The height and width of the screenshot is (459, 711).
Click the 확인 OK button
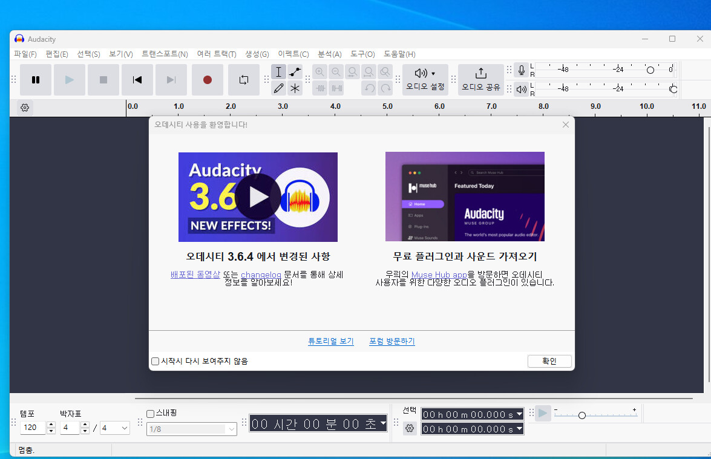[549, 362]
